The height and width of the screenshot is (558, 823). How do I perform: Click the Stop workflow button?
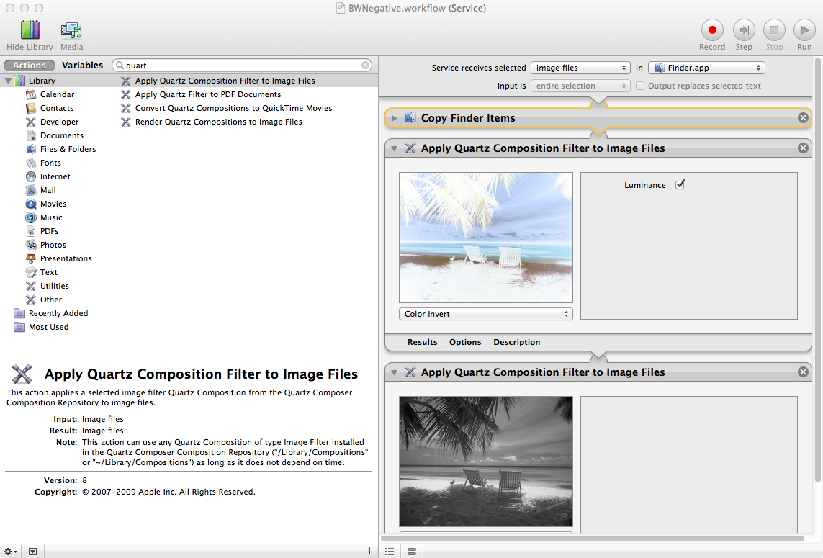point(773,30)
